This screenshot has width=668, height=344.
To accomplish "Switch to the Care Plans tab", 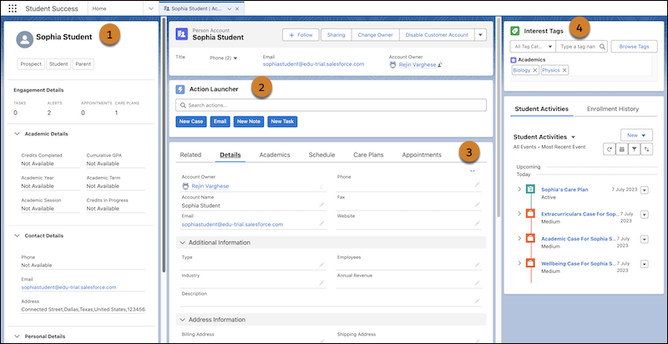I will point(368,155).
